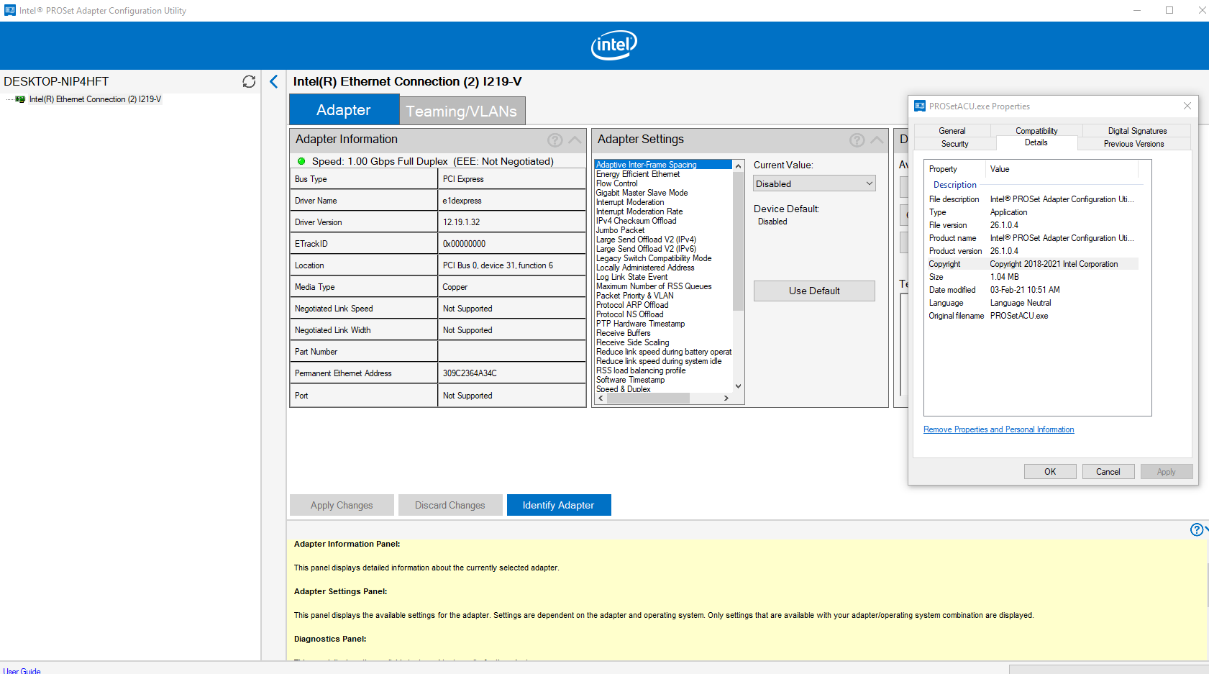
Task: Click the refresh devices icon
Action: point(249,81)
